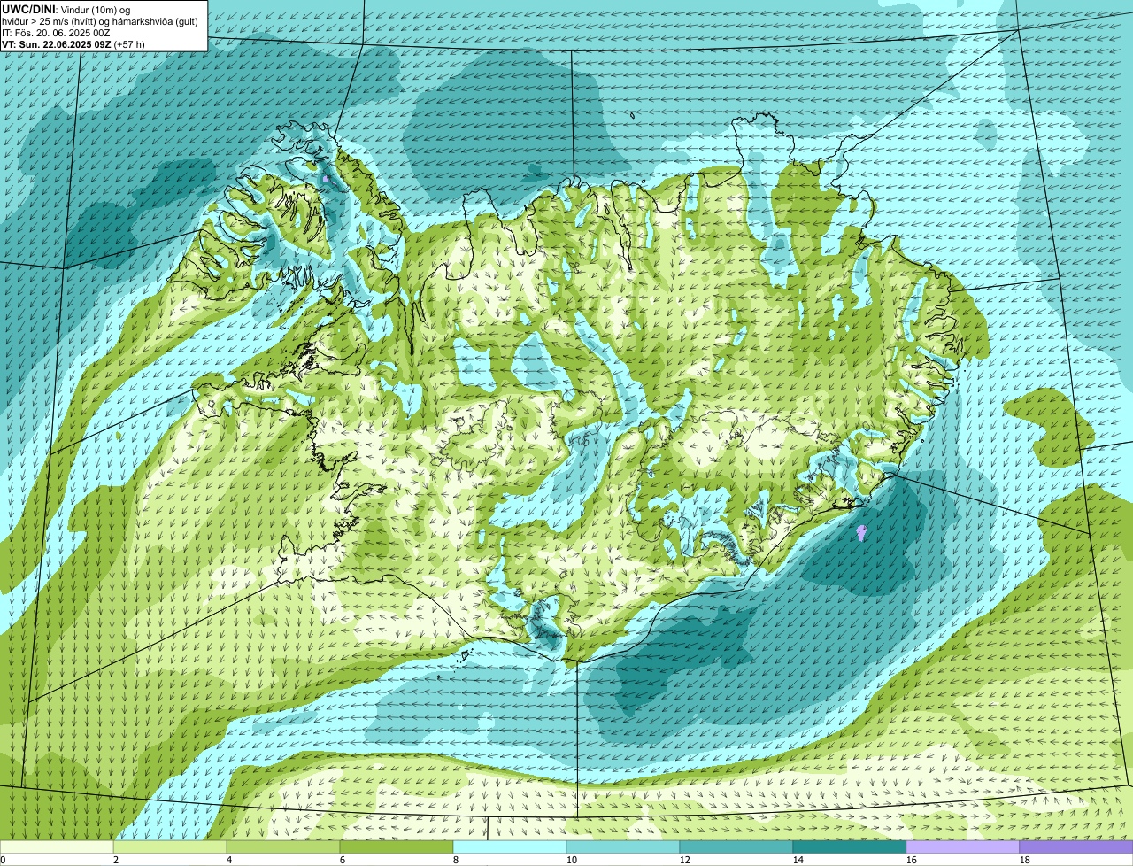Screen dimensions: 1133x866
Task: Click the 'UWC/DINI: Vindur (10m) og' title line
Action: (66, 9)
